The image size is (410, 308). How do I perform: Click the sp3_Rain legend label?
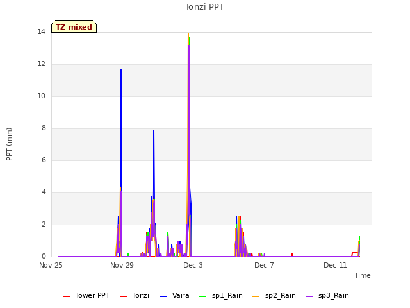point(333,295)
